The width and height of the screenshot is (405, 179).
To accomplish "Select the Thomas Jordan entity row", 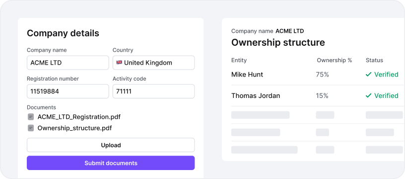I will pos(318,95).
